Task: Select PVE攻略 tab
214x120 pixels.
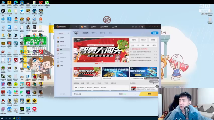Action: (99, 83)
